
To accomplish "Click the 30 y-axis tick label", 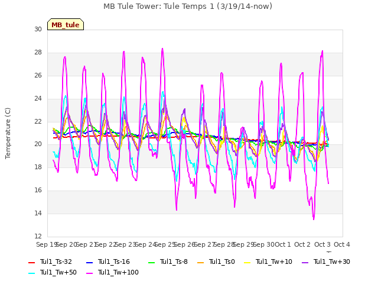I will click(38, 29).
